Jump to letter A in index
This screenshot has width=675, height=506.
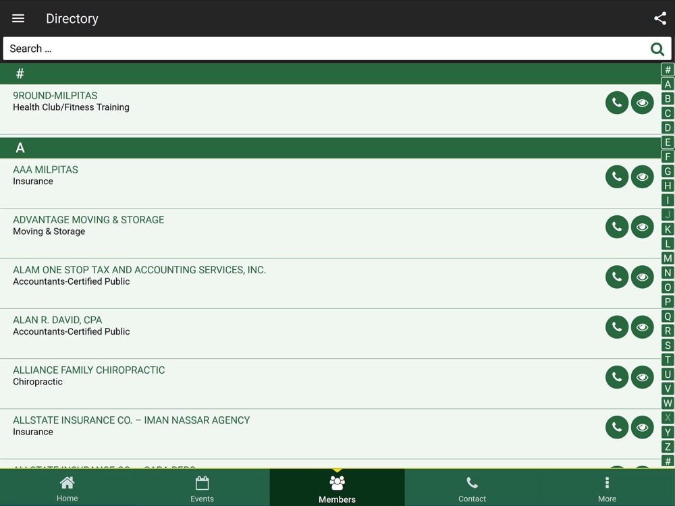click(668, 84)
